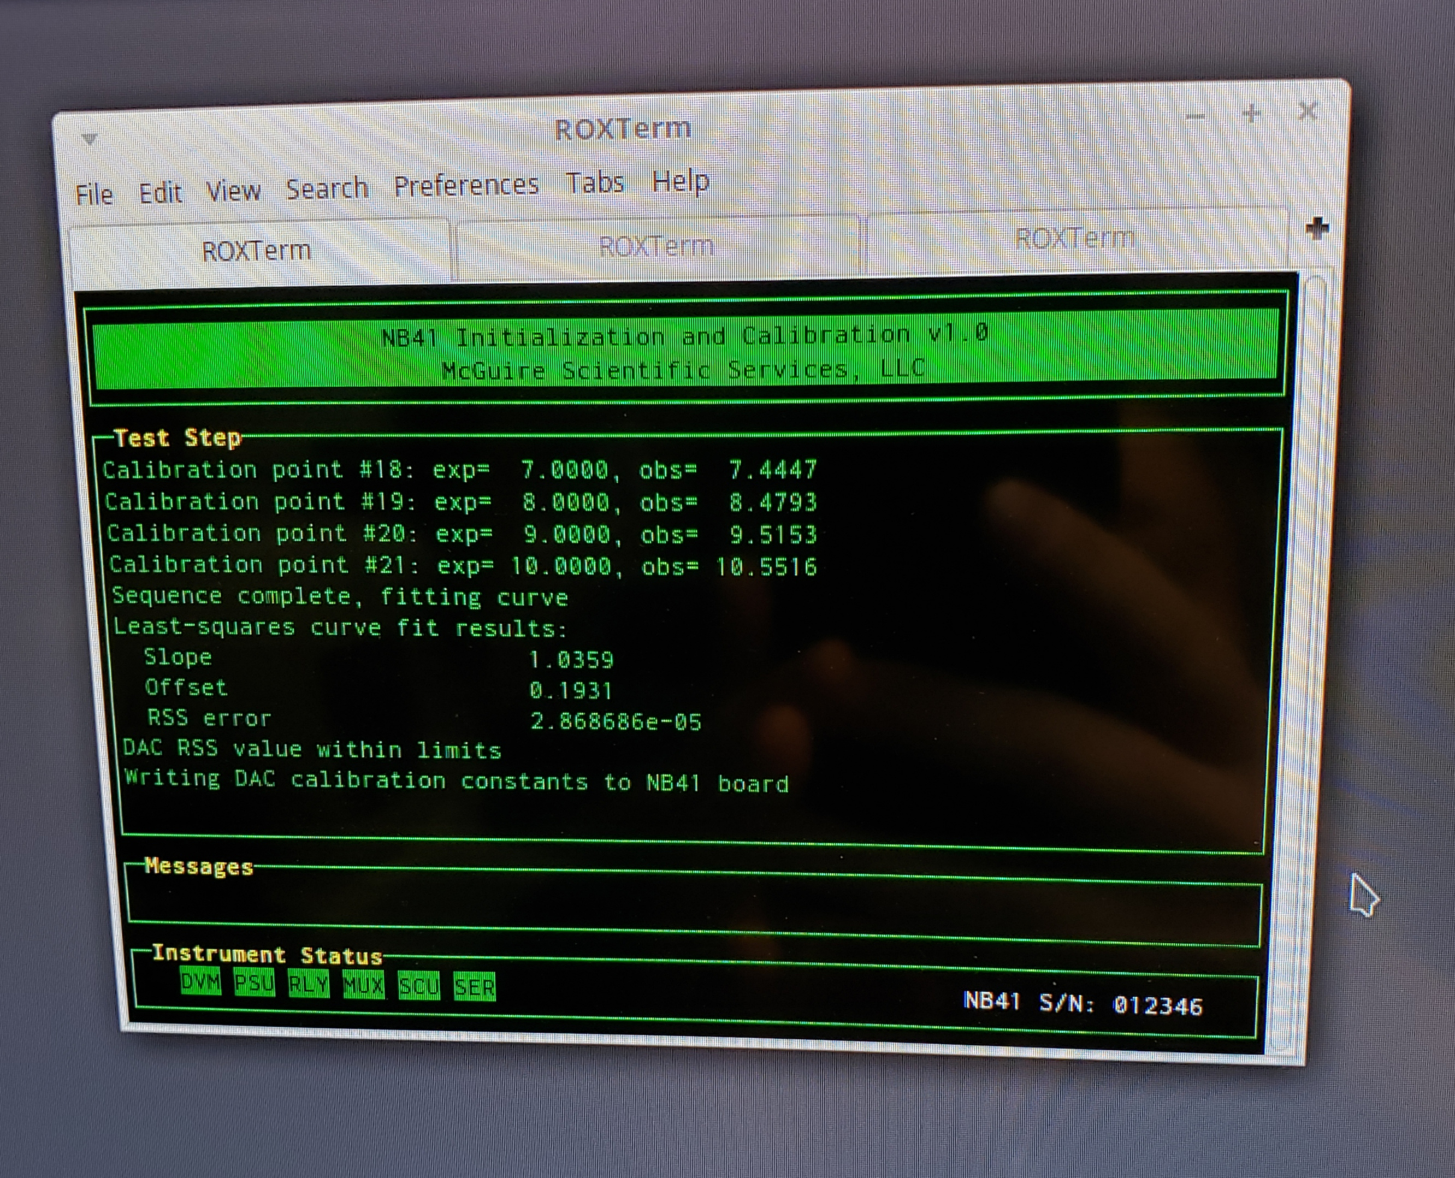The height and width of the screenshot is (1178, 1455).
Task: Click the 'NB41 S/N: 012346' text
Action: (1083, 1004)
